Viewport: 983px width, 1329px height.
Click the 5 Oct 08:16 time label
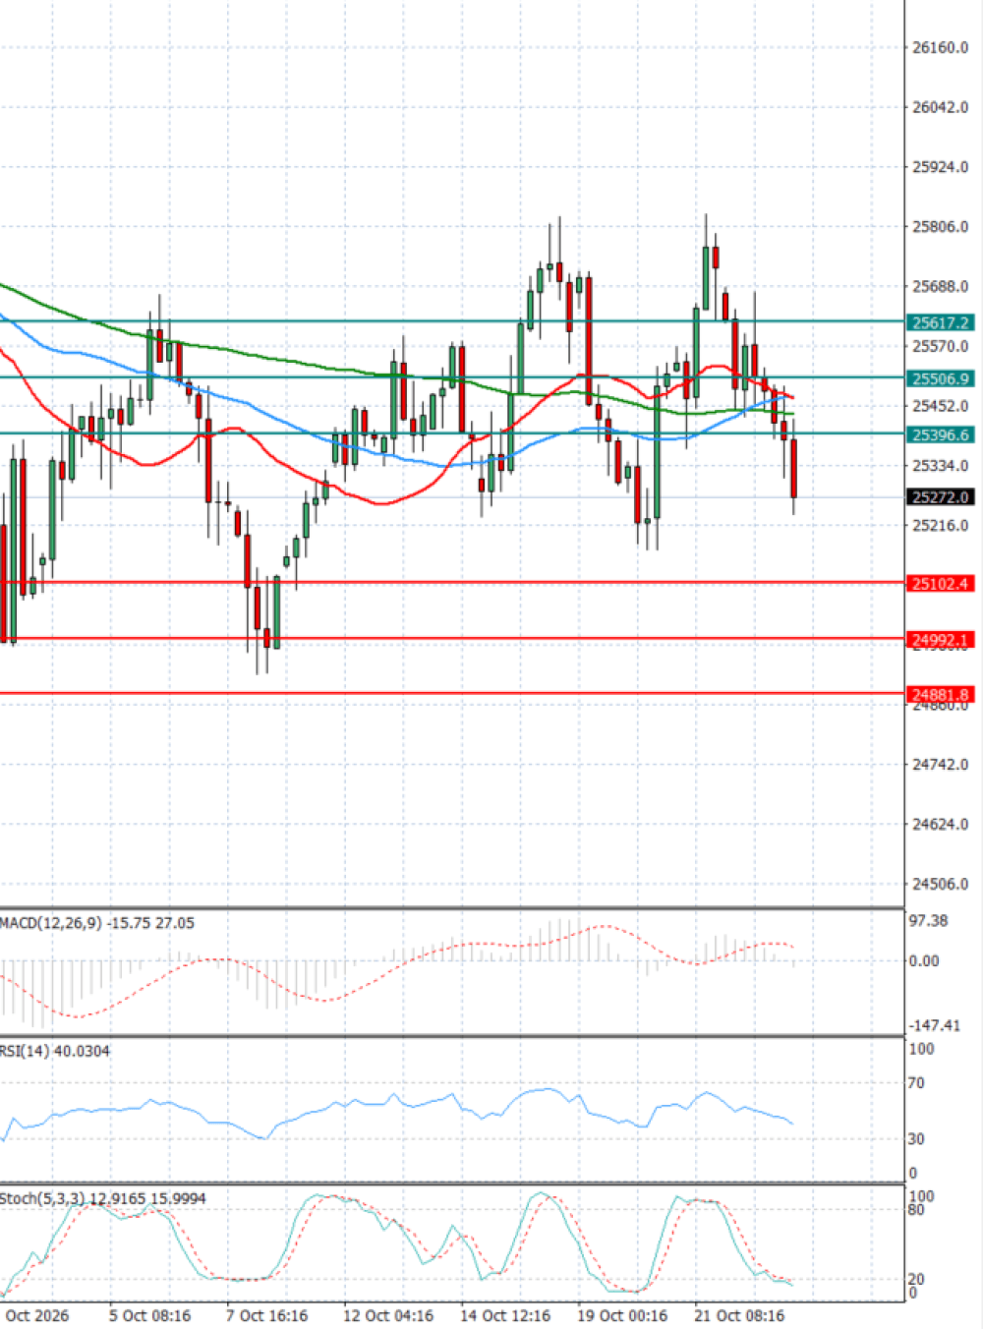(149, 1315)
